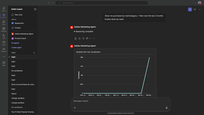
Task: Click the microphone icon in message box
Action: pyautogui.click(x=166, y=108)
